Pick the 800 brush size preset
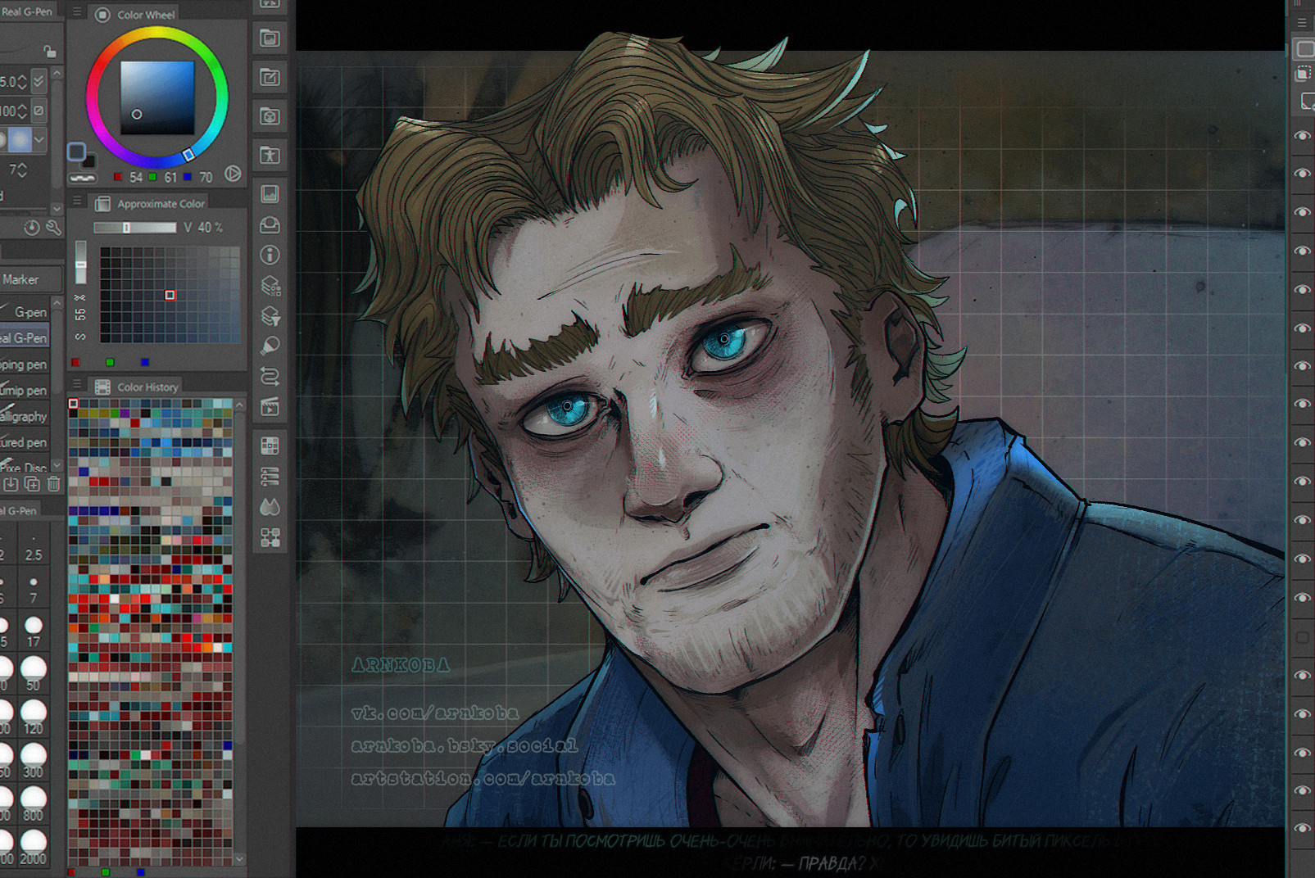The height and width of the screenshot is (878, 1315). [34, 803]
